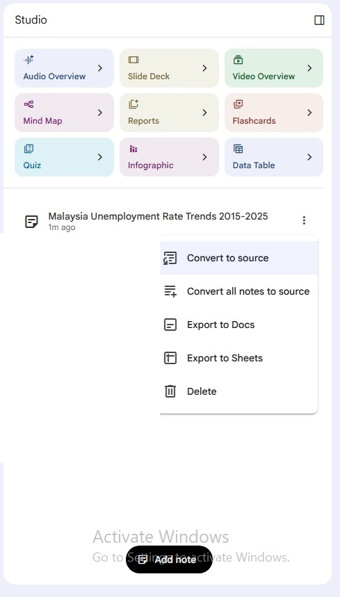Click the Data Table grid icon

[x=238, y=149]
